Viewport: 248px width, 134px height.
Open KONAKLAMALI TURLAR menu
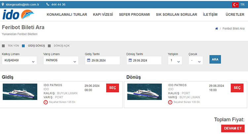(x=67, y=15)
